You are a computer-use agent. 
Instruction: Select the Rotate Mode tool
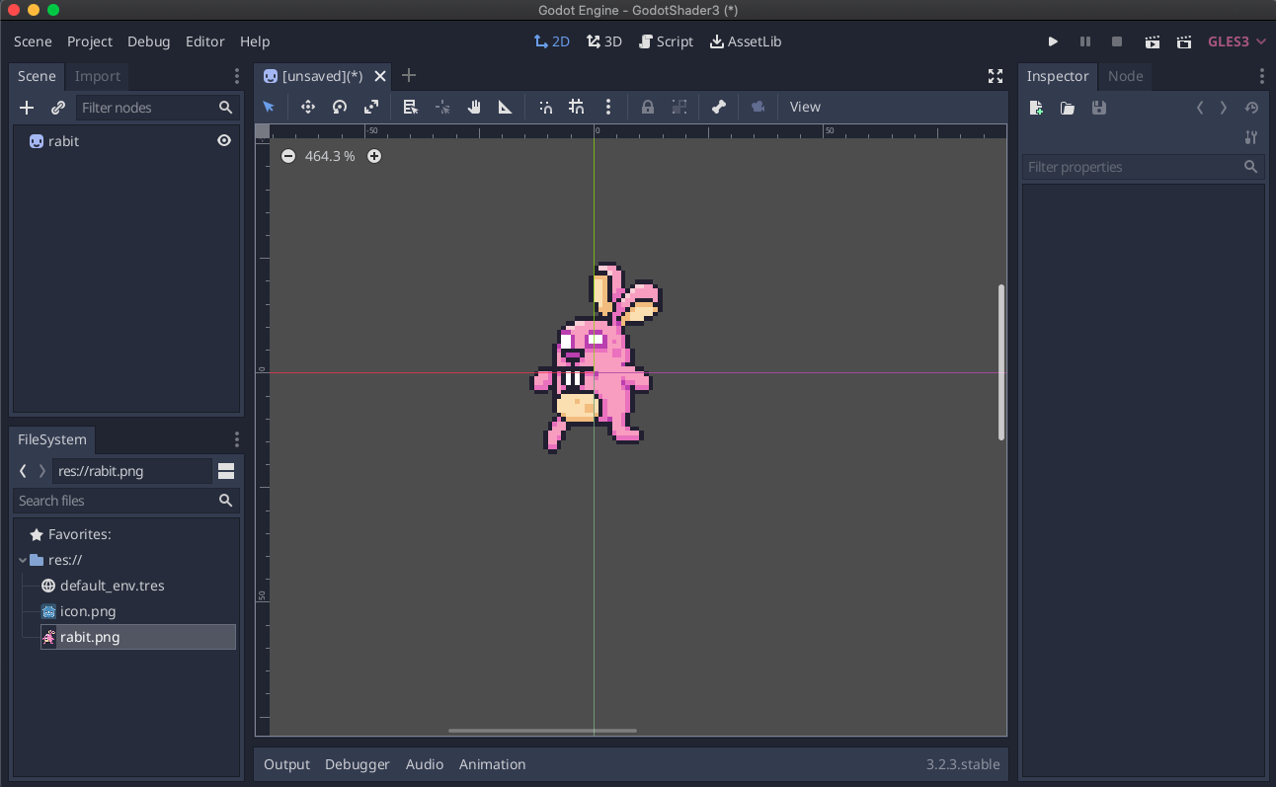pyautogui.click(x=340, y=107)
